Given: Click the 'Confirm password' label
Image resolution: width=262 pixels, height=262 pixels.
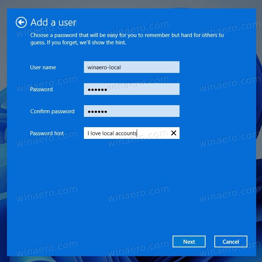Looking at the screenshot, I should click(52, 111).
